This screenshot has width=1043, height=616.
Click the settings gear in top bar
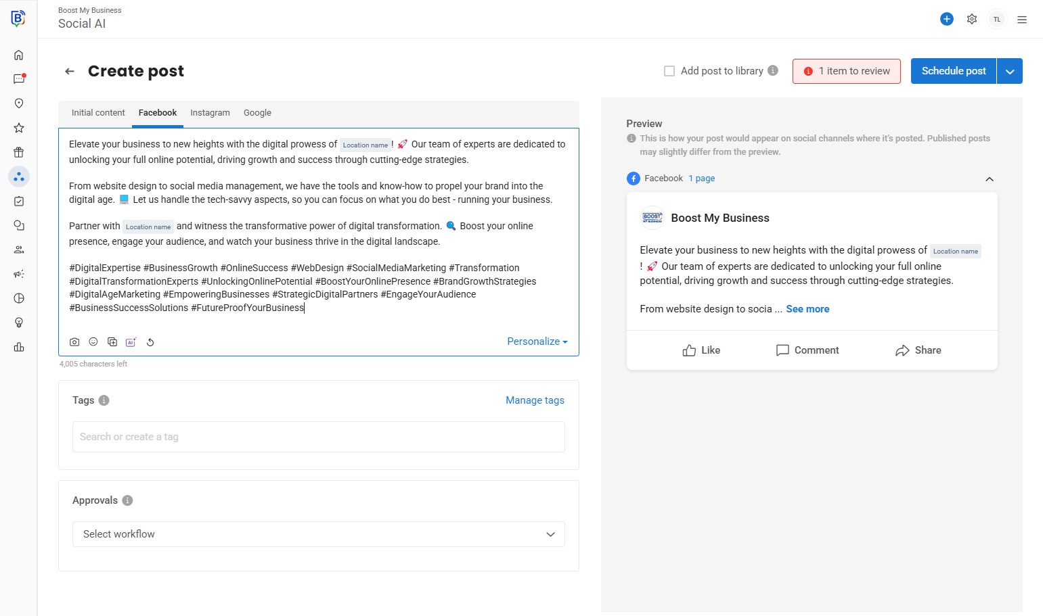972,19
